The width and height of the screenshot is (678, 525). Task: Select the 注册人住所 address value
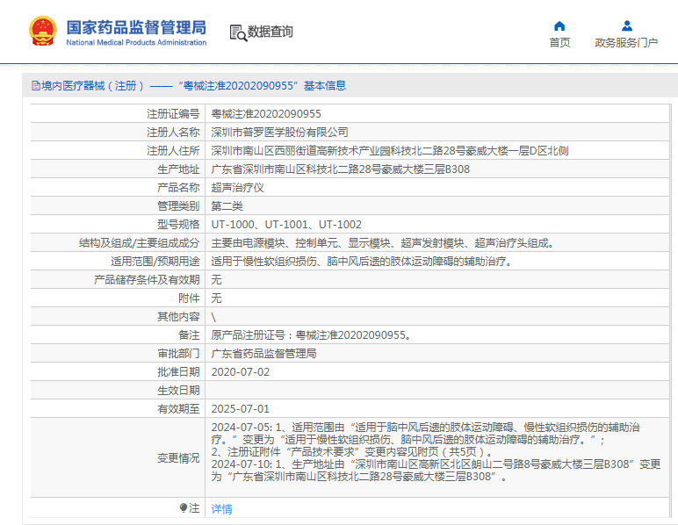coord(390,151)
